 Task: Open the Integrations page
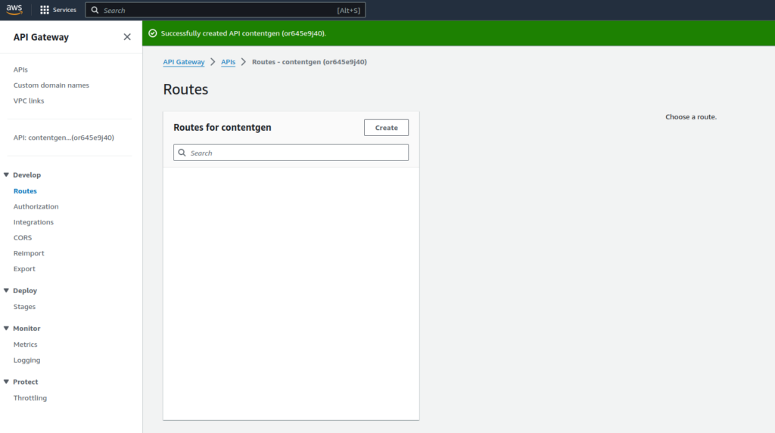tap(33, 222)
